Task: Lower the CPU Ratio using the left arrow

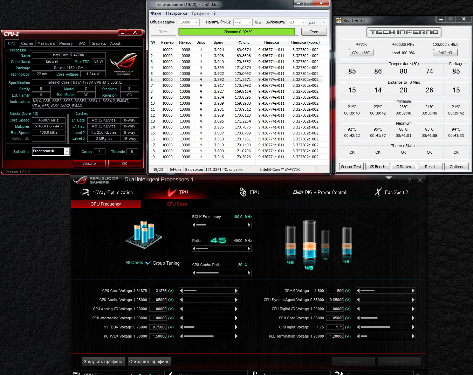Action: point(194,249)
